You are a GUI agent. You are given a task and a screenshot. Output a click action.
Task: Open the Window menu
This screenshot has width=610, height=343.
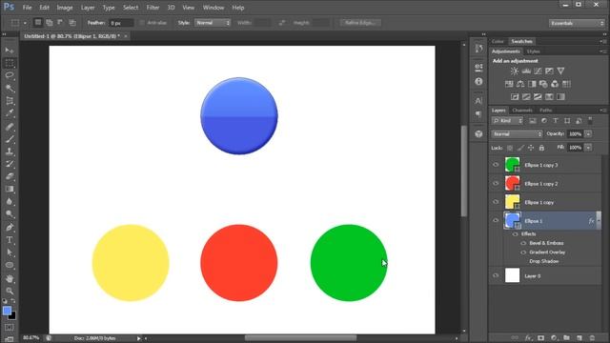[213, 8]
